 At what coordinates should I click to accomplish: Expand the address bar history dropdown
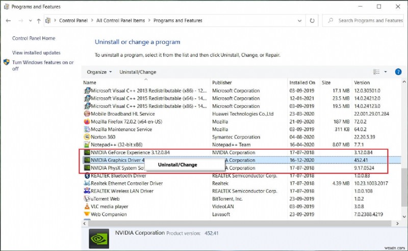300,20
